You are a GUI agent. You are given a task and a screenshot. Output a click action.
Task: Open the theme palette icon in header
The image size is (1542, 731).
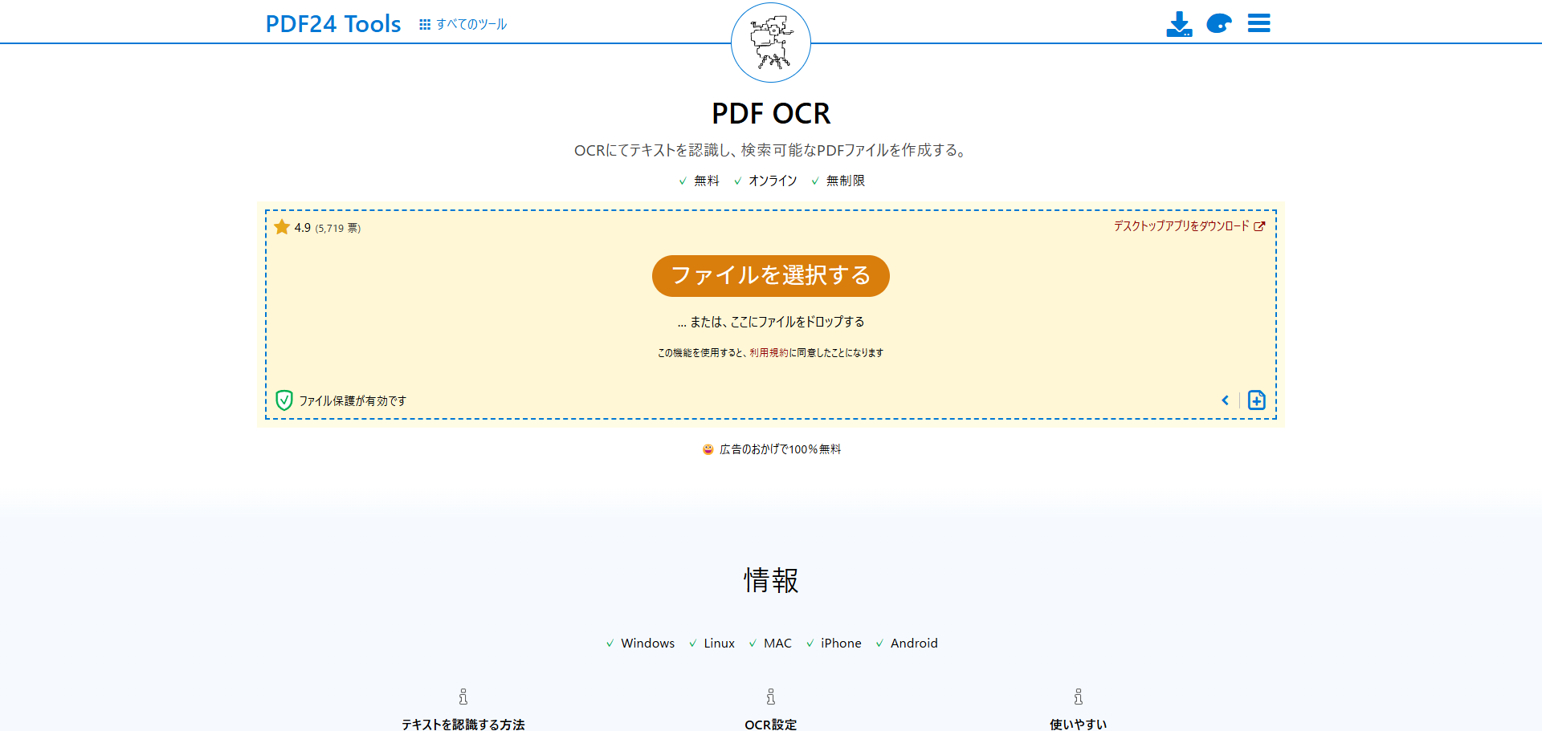1219,24
